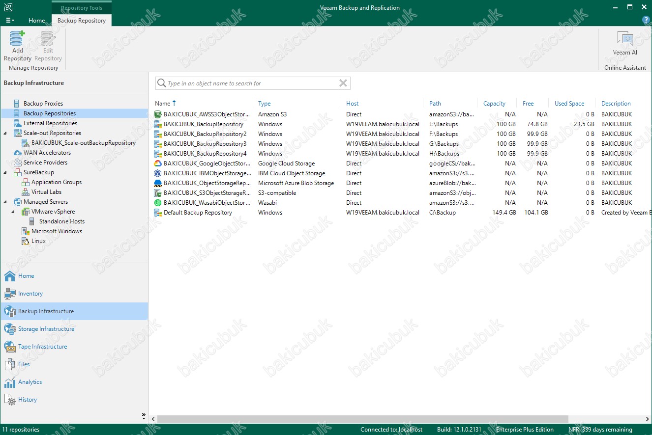Select the Backup Repository ribbon tab
Image resolution: width=652 pixels, height=435 pixels.
pyautogui.click(x=82, y=21)
